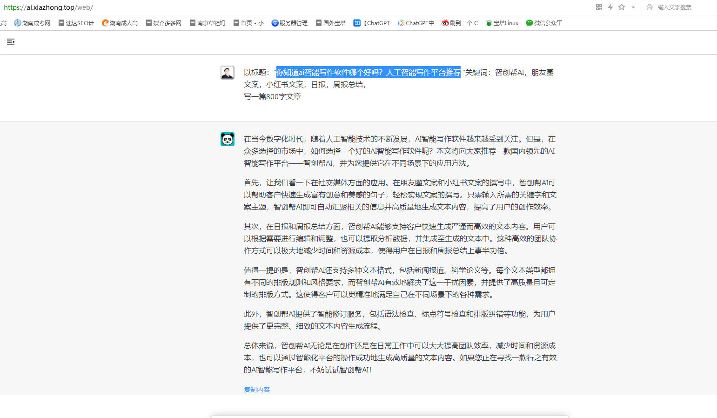717x418 pixels.
Task: Open the 微信公众平 bookmark
Action: (x=544, y=23)
